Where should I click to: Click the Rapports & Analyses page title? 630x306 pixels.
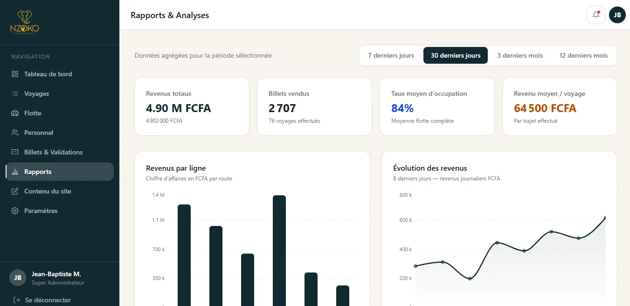(170, 15)
